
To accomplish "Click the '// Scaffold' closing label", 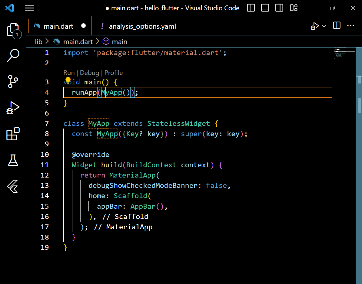I will click(x=125, y=217).
